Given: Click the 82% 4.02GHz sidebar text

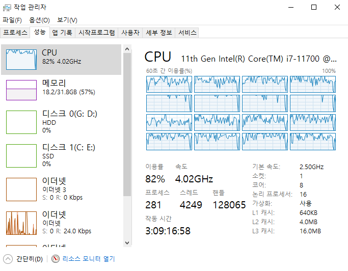Looking at the screenshot, I should [x=62, y=62].
